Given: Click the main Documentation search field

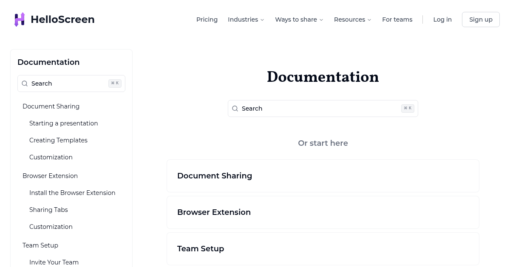Looking at the screenshot, I should coord(323,108).
